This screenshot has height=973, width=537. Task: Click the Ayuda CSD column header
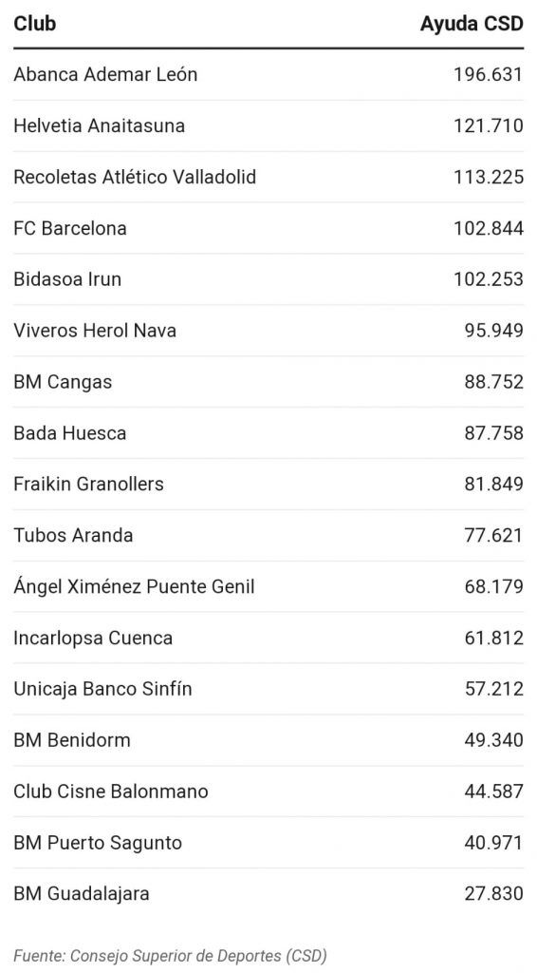tap(472, 24)
